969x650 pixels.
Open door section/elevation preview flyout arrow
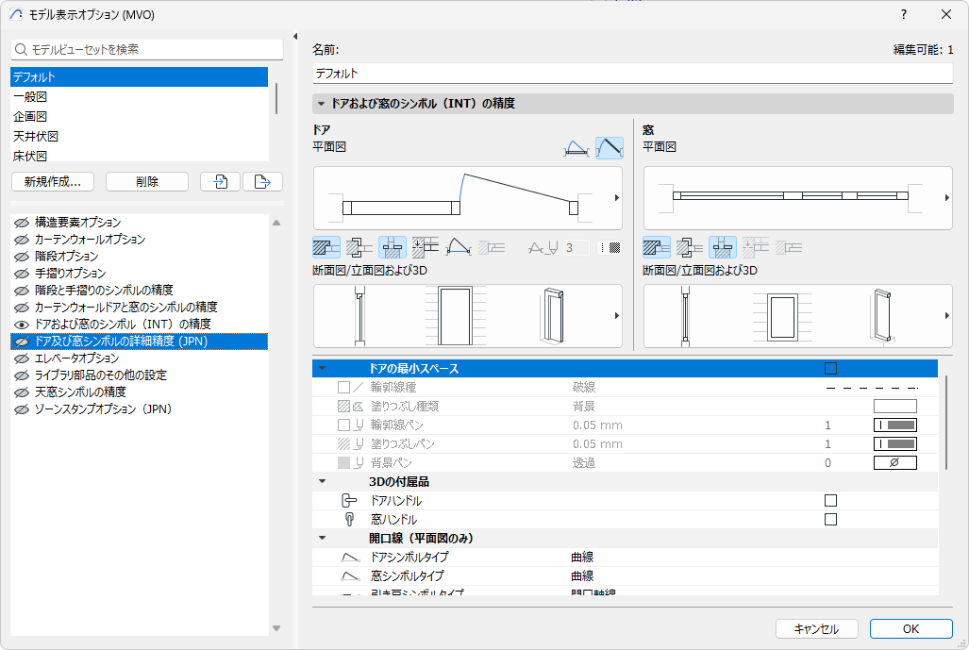(616, 316)
